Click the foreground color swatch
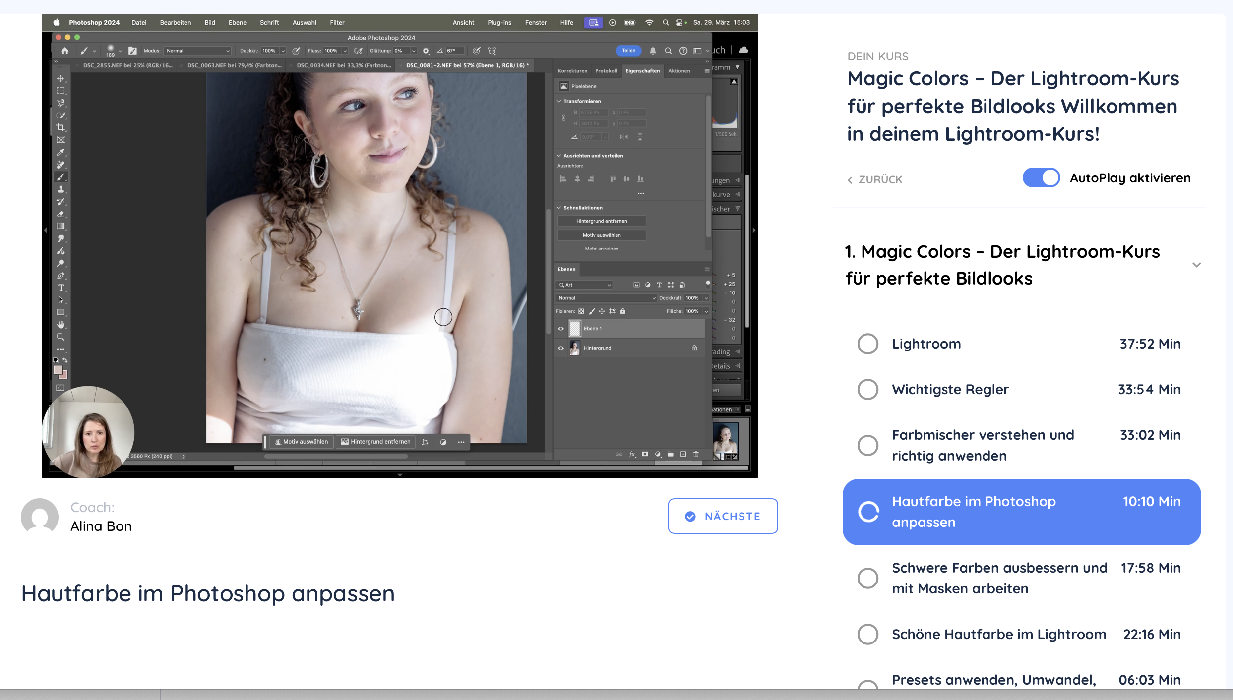1233x700 pixels. pos(59,370)
